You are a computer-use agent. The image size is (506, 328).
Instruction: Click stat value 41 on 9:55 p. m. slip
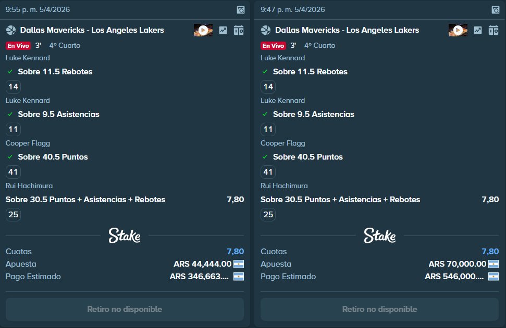(x=13, y=172)
